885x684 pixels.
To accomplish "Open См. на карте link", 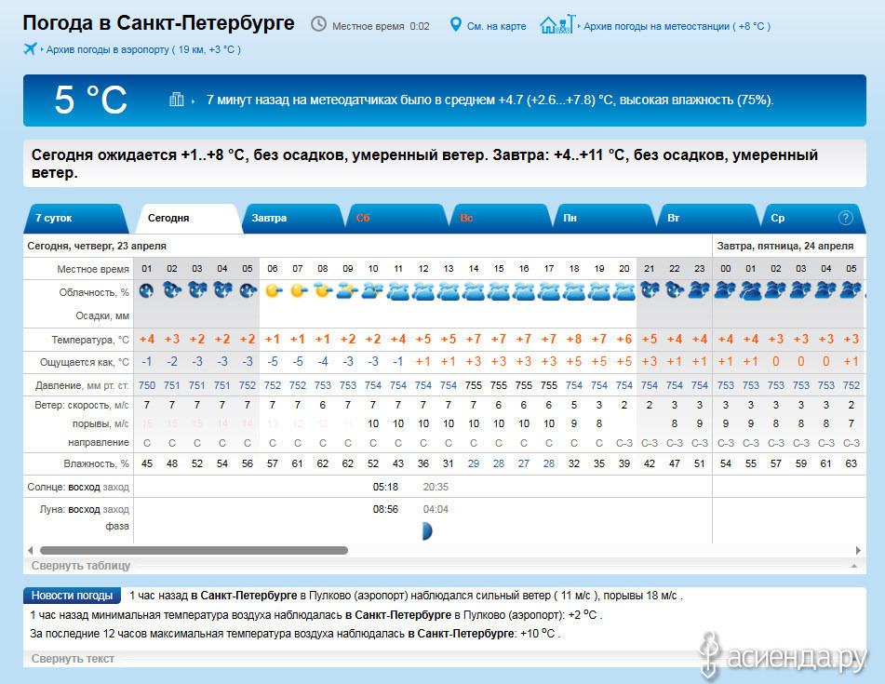I will click(498, 25).
